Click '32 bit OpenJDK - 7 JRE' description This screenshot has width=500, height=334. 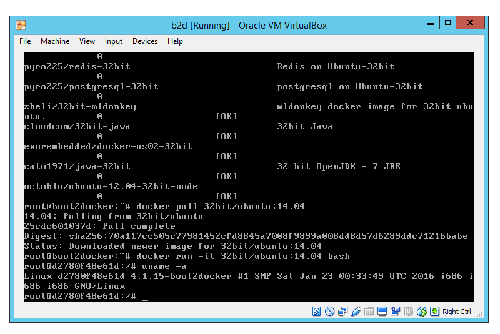click(x=339, y=167)
